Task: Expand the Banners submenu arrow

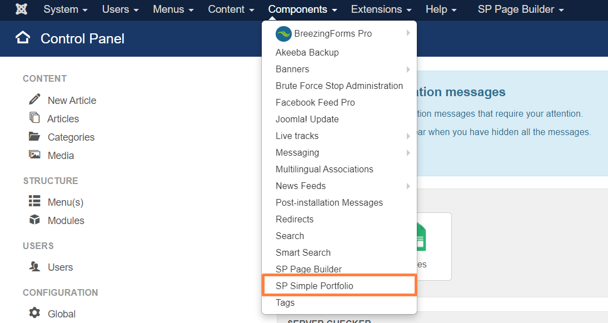Action: [x=408, y=69]
